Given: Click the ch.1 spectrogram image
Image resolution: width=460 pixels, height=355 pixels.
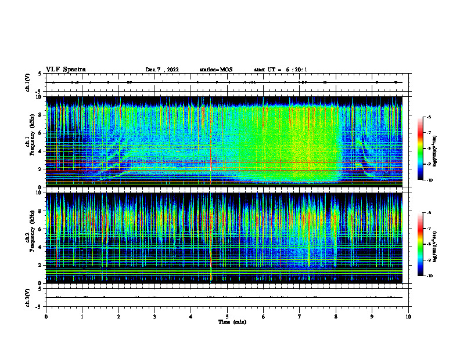Looking at the screenshot, I should tap(224, 142).
